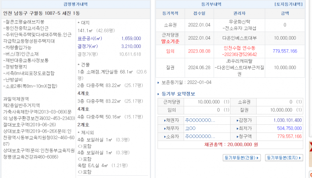Click the 표준공시(㎡) label
This screenshot has height=178, width=312.
point(90,38)
